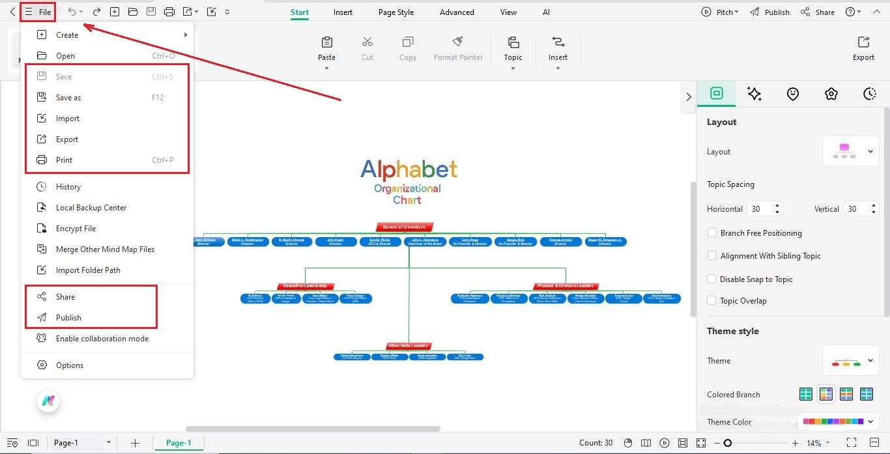Switch to the Advanced ribbon tab

(457, 12)
